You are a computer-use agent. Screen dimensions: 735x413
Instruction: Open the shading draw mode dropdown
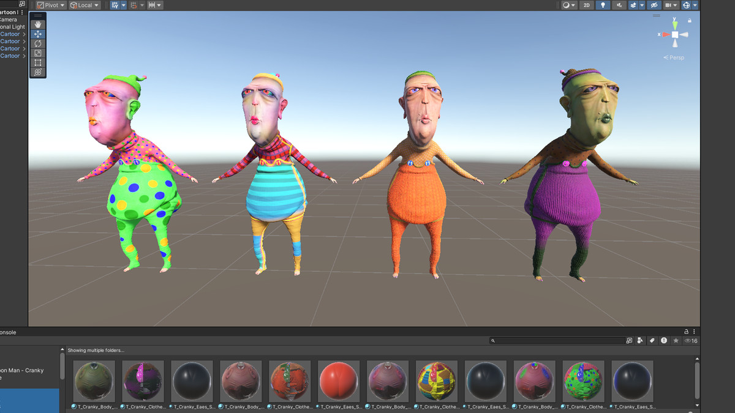pos(570,5)
